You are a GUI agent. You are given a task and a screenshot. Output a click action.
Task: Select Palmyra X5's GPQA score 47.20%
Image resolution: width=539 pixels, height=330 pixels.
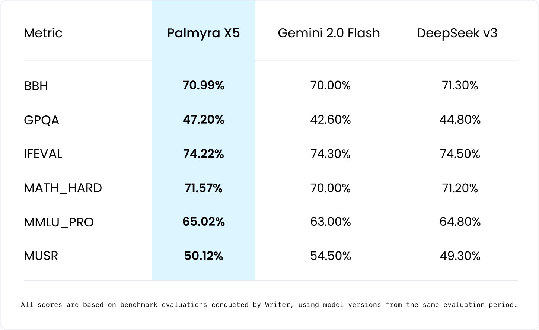(x=203, y=120)
